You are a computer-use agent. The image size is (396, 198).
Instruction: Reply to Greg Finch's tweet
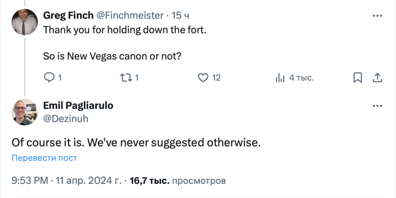click(x=49, y=78)
